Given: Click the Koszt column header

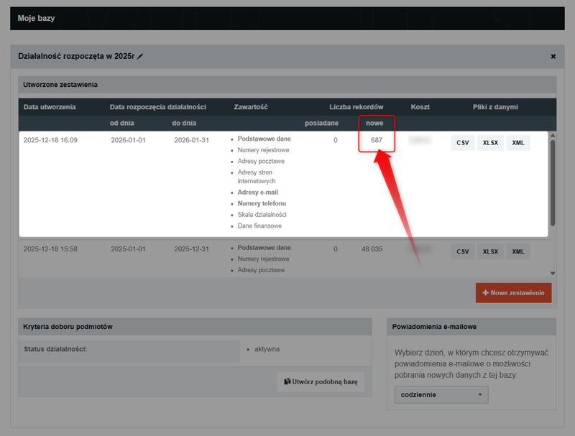Looking at the screenshot, I should pyautogui.click(x=420, y=106).
